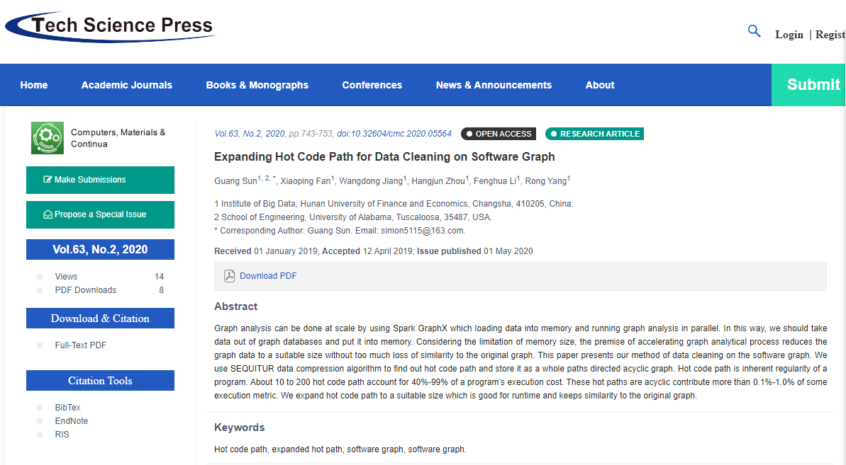Image resolution: width=846 pixels, height=465 pixels.
Task: Click the PDF icon beside Download PDF
Action: tap(229, 276)
